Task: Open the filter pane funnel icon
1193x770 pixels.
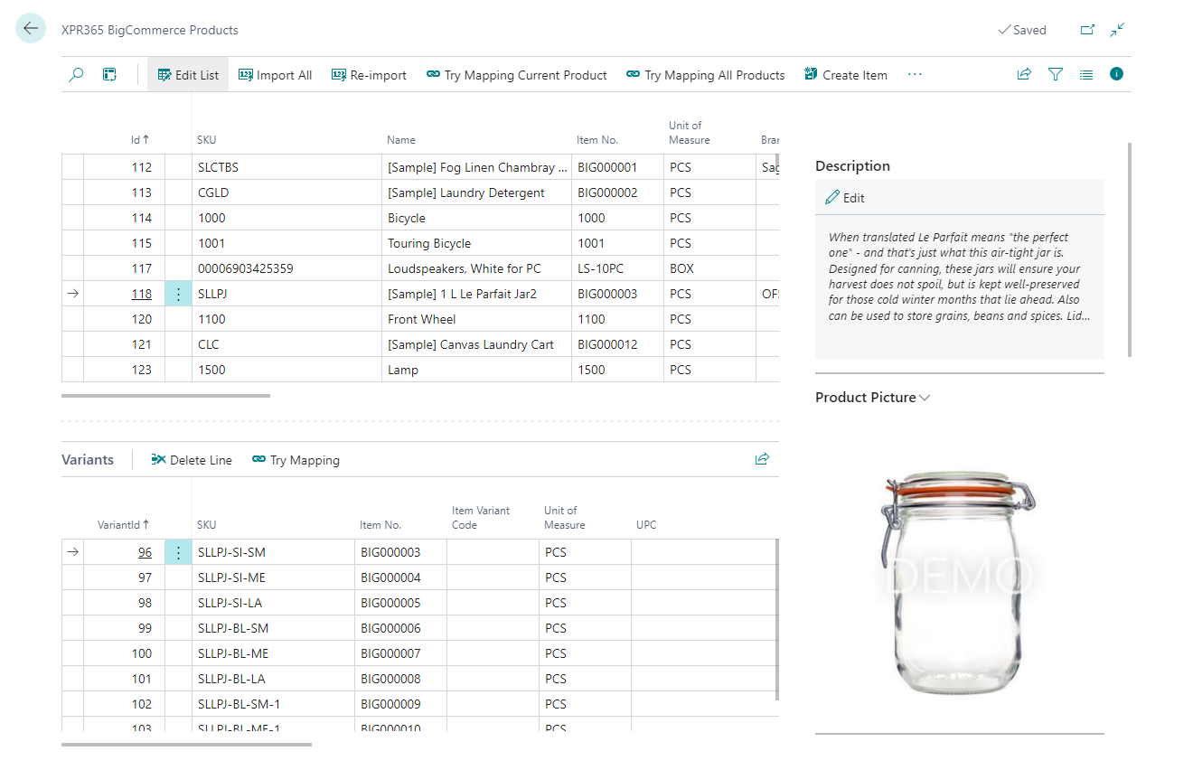Action: pos(1056,75)
